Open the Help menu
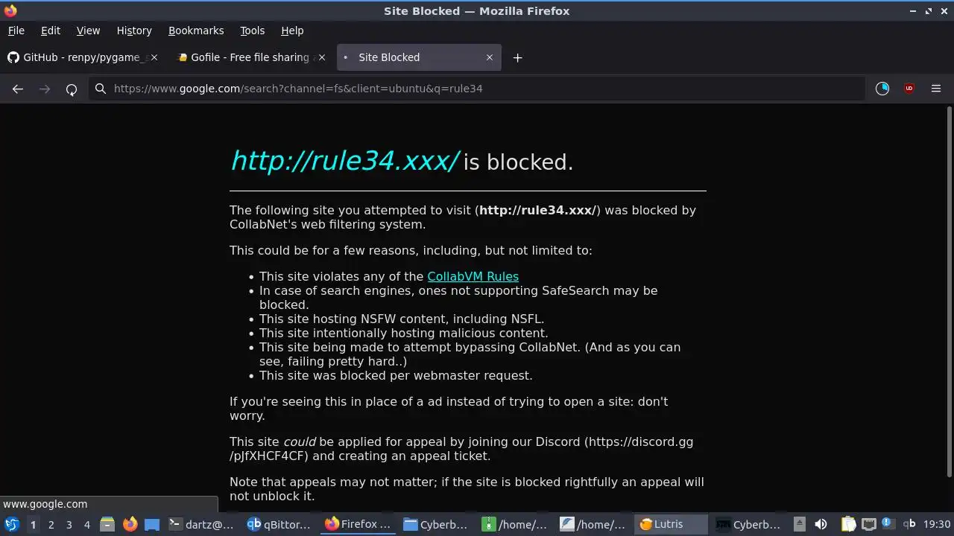Image resolution: width=954 pixels, height=536 pixels. [x=292, y=31]
